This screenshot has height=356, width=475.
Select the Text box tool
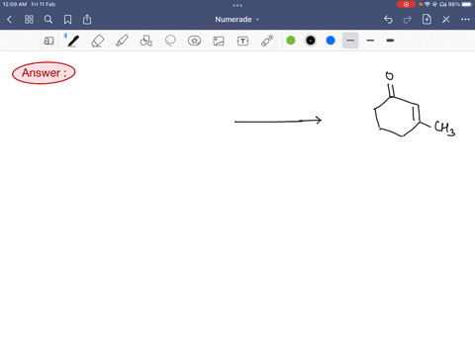coord(242,41)
